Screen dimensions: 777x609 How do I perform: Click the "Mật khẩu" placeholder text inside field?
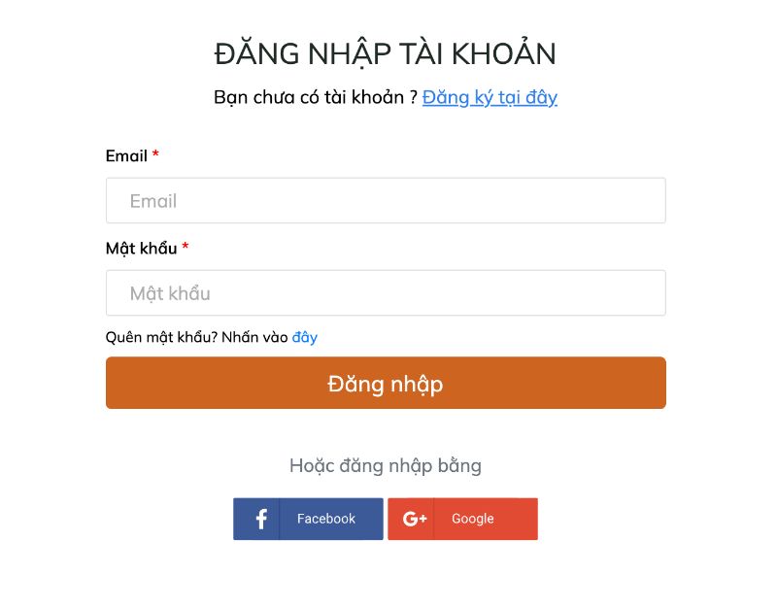point(170,293)
